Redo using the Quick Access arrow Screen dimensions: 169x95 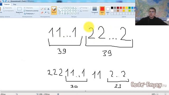point(6,1)
